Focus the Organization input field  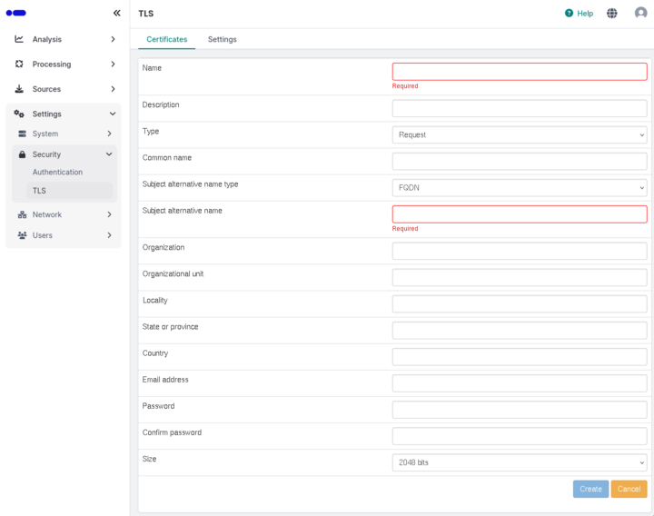(520, 251)
